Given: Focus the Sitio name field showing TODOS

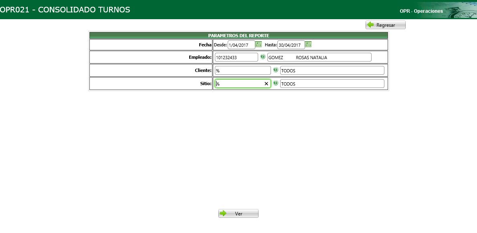Looking at the screenshot, I should pyautogui.click(x=332, y=84).
